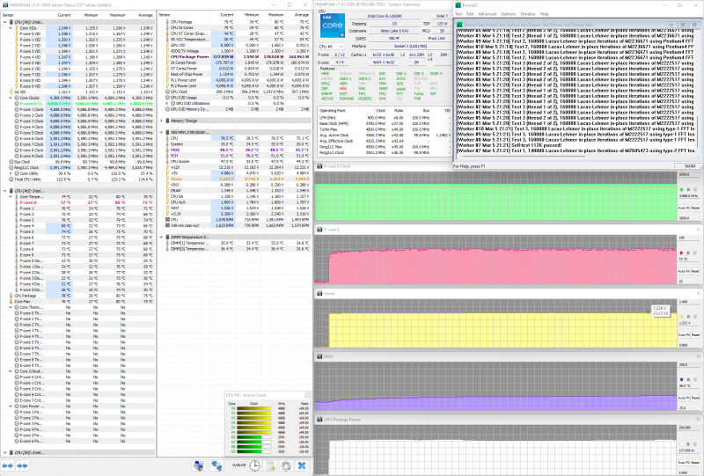The height and width of the screenshot is (476, 704).
Task: Click the collapse columns inward-arrows icon
Action: click(x=23, y=465)
